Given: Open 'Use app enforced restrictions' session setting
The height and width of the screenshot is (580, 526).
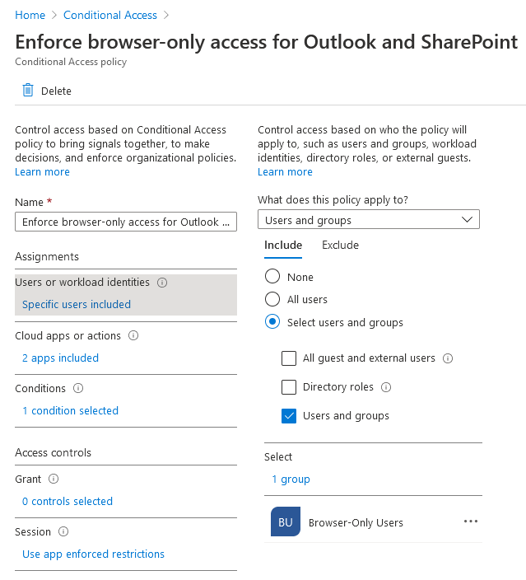Looking at the screenshot, I should pyautogui.click(x=93, y=554).
